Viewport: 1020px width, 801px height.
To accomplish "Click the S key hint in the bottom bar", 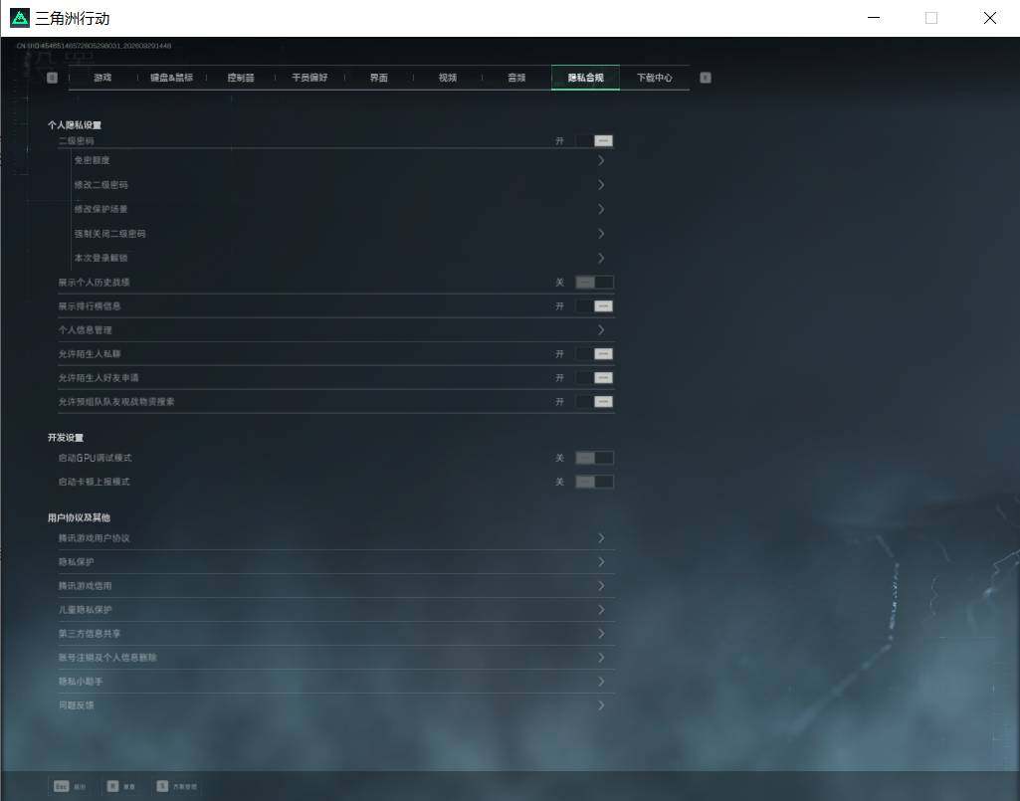I will click(162, 786).
